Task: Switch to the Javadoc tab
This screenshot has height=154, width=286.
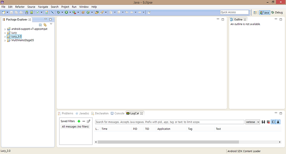Action: [82, 114]
